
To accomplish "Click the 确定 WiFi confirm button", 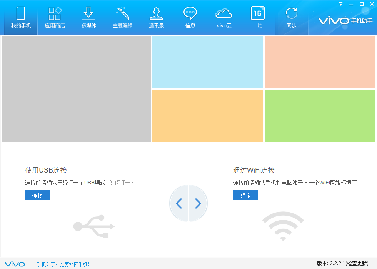I will [245, 195].
